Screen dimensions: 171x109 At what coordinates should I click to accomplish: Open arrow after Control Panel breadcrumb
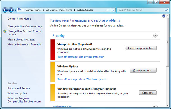click(x=44, y=10)
